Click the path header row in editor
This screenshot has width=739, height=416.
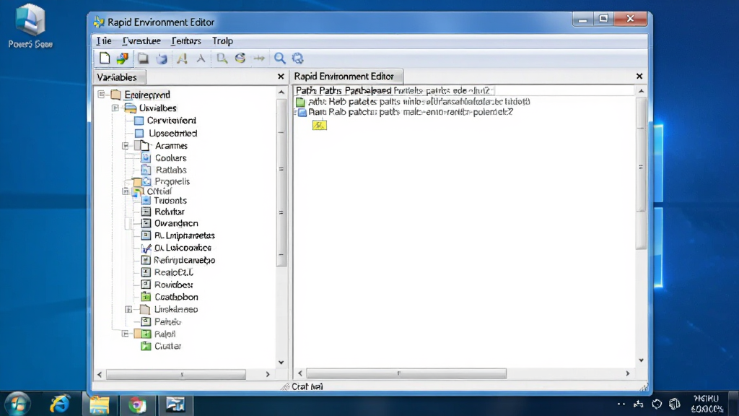point(464,90)
